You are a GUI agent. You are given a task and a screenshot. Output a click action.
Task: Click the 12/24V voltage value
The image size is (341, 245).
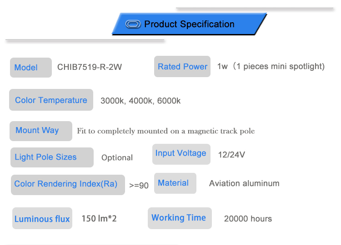pyautogui.click(x=231, y=155)
